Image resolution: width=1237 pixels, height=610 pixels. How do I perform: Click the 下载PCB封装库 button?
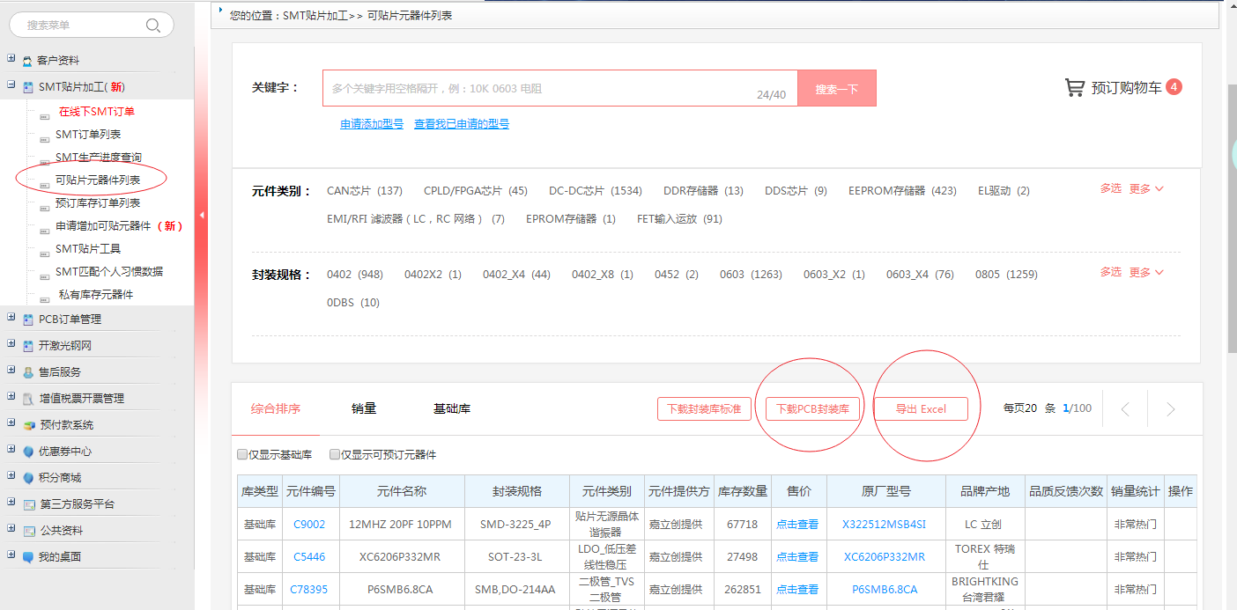coord(812,409)
